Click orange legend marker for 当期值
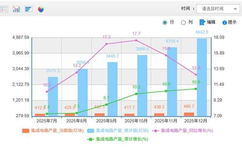Image resolution: width=242 pixels, height=154 pixels. 26,131
